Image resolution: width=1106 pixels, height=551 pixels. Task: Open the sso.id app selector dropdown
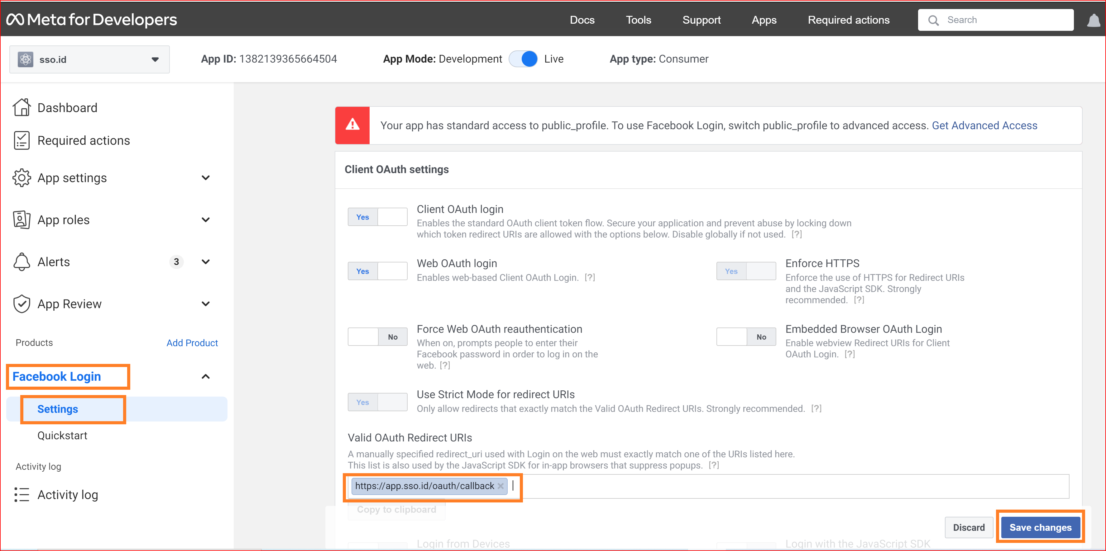pyautogui.click(x=90, y=59)
